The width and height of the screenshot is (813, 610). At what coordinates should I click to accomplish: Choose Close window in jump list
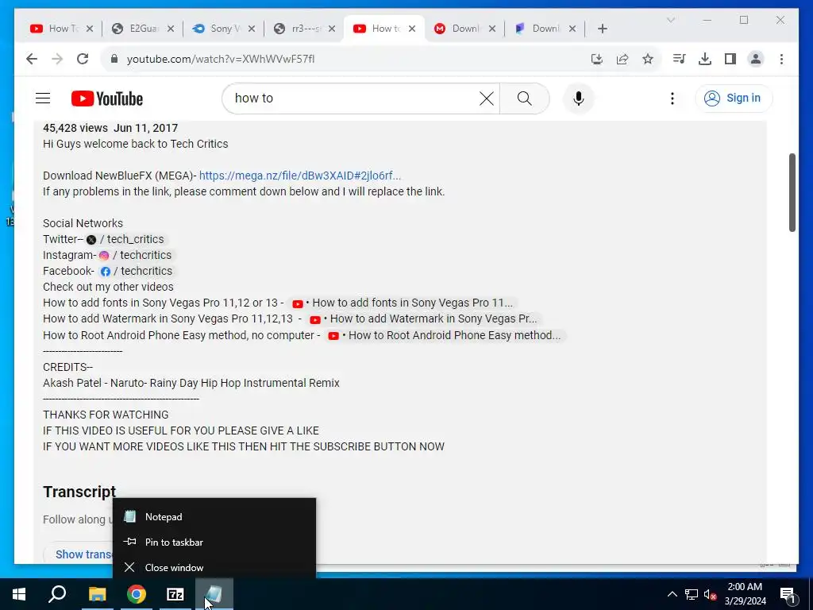coord(214,567)
